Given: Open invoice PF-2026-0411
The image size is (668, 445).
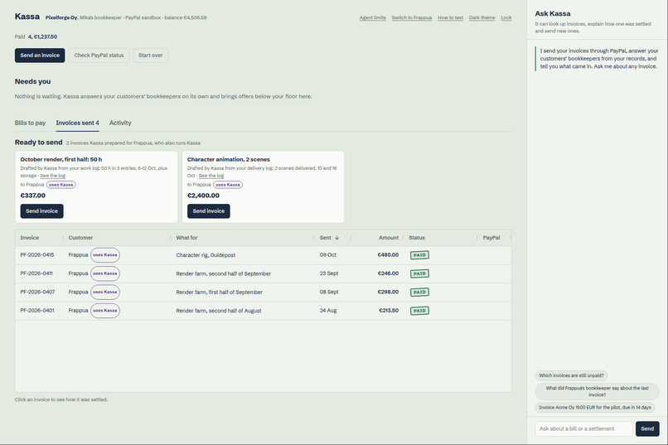Looking at the screenshot, I should pos(36,273).
